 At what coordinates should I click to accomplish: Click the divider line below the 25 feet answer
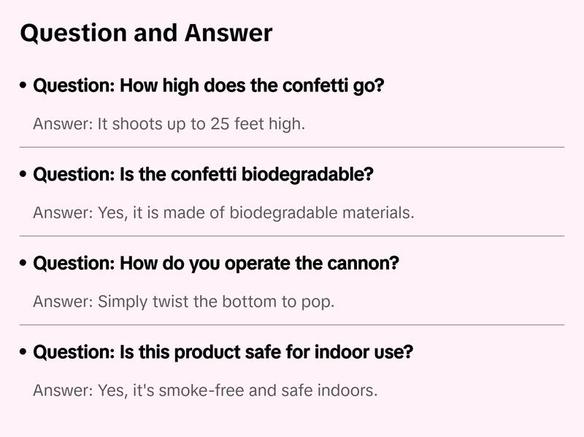292,147
